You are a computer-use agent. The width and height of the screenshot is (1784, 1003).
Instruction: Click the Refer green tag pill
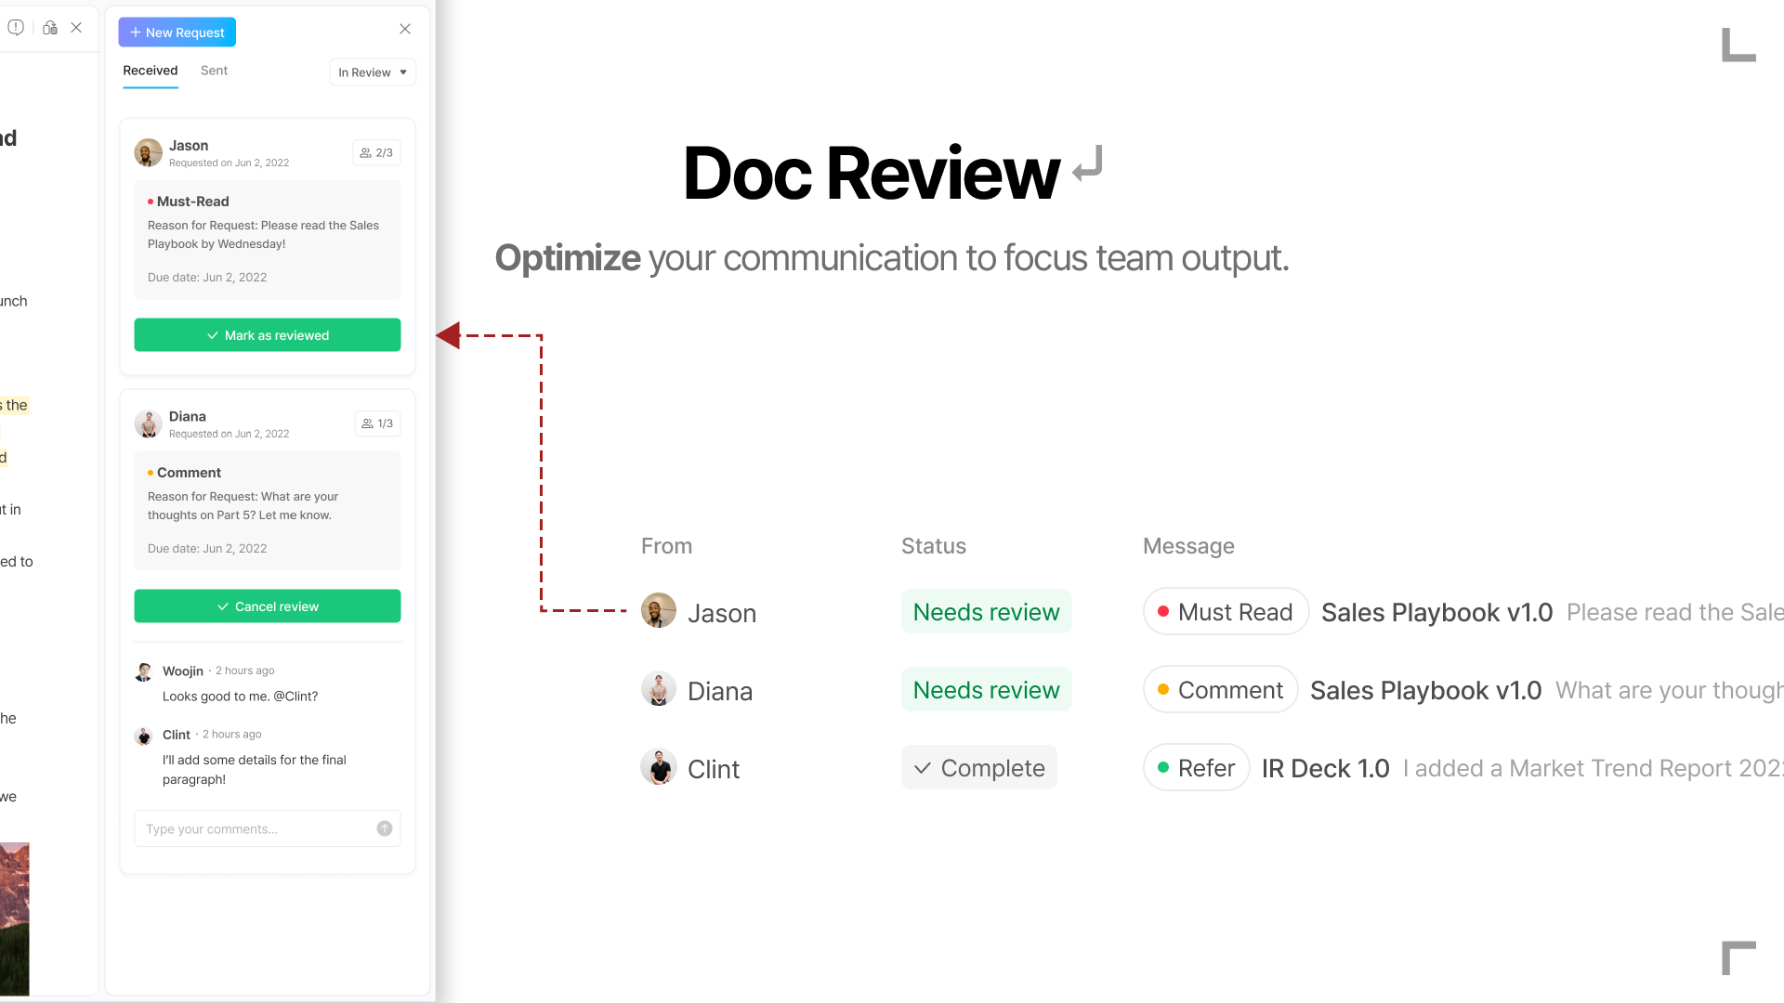coord(1196,768)
